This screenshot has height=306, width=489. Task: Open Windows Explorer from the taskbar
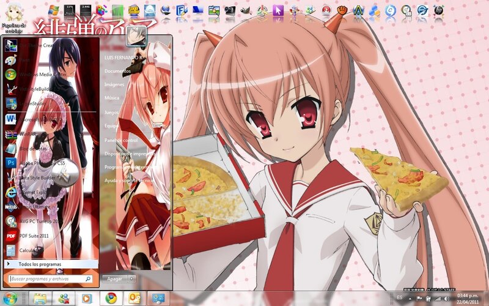pyautogui.click(x=40, y=299)
